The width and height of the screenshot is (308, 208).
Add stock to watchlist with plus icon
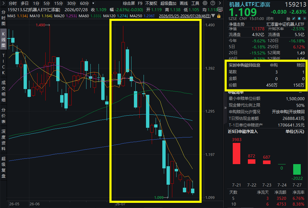(x=305, y=18)
